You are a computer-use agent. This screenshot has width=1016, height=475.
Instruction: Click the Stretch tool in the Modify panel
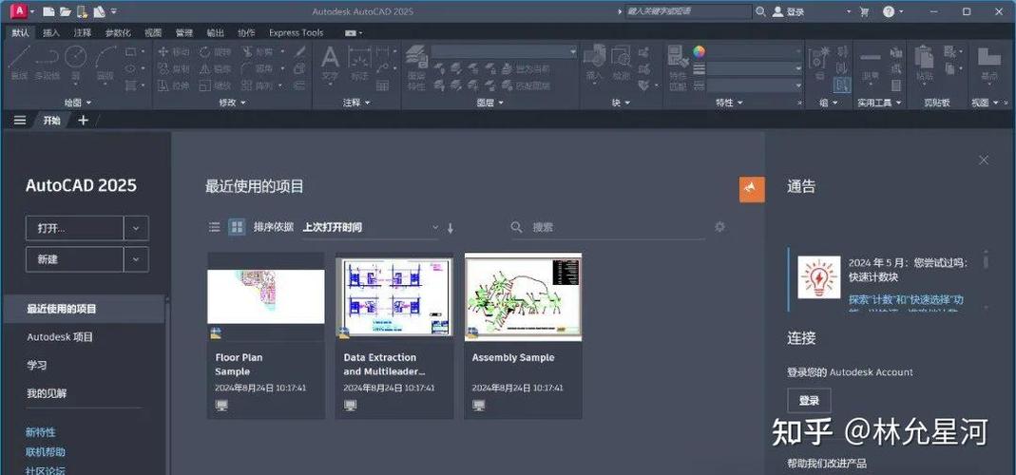173,85
